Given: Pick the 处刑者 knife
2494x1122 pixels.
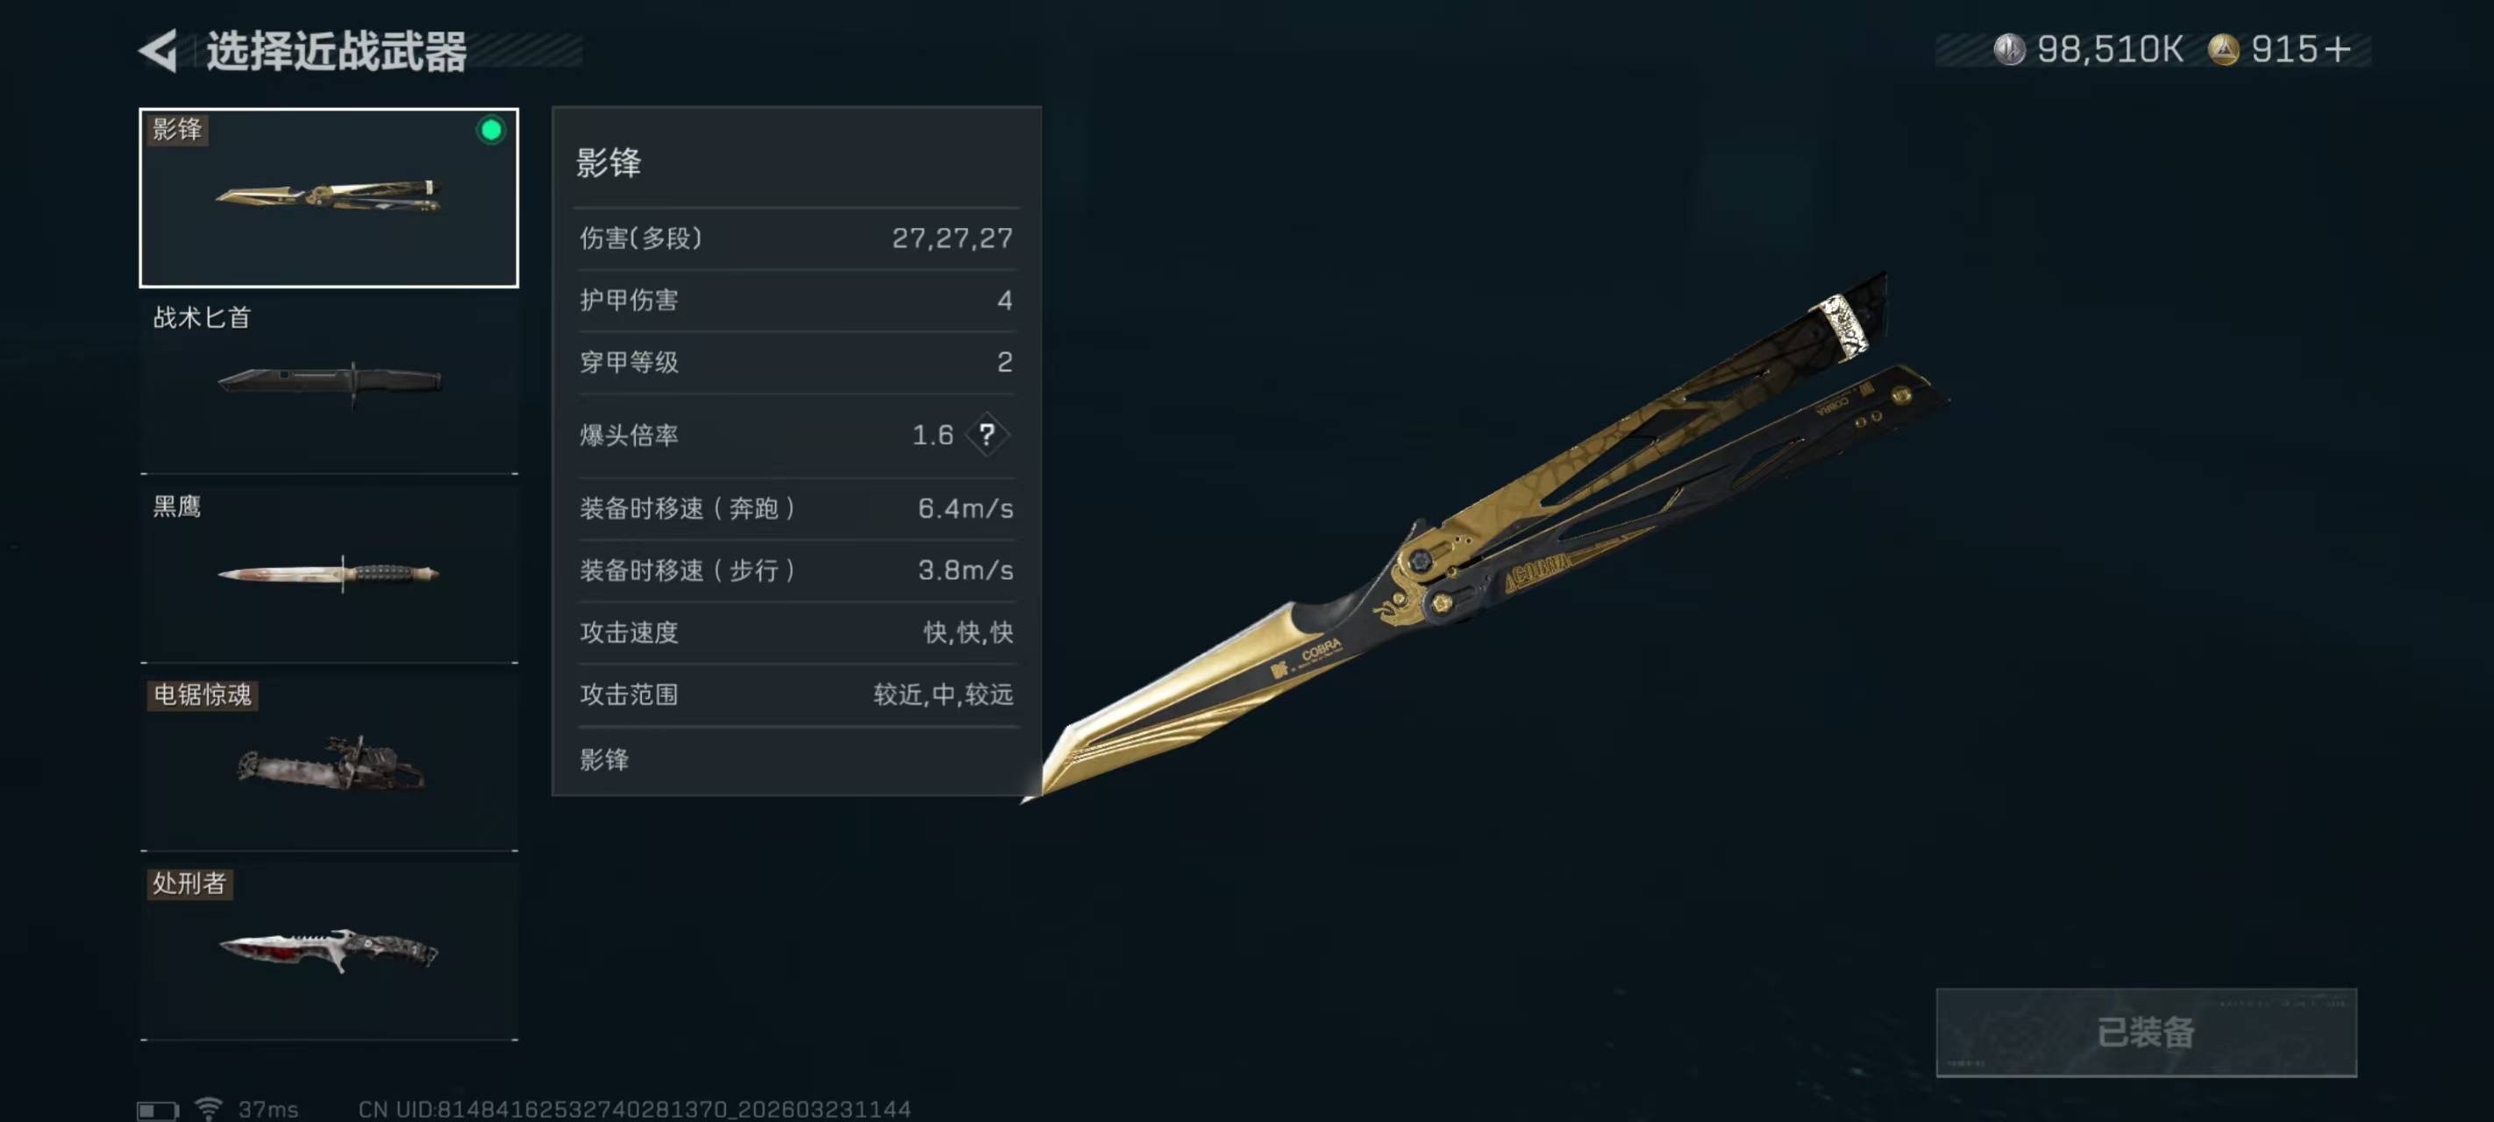Looking at the screenshot, I should click(x=329, y=952).
